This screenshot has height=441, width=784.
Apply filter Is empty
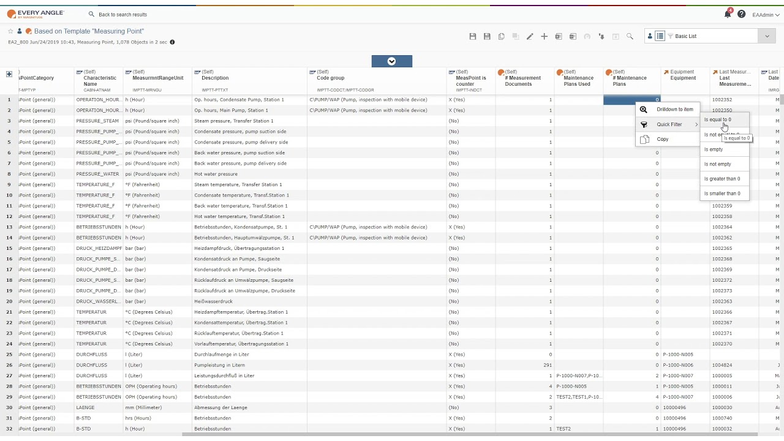click(725, 149)
